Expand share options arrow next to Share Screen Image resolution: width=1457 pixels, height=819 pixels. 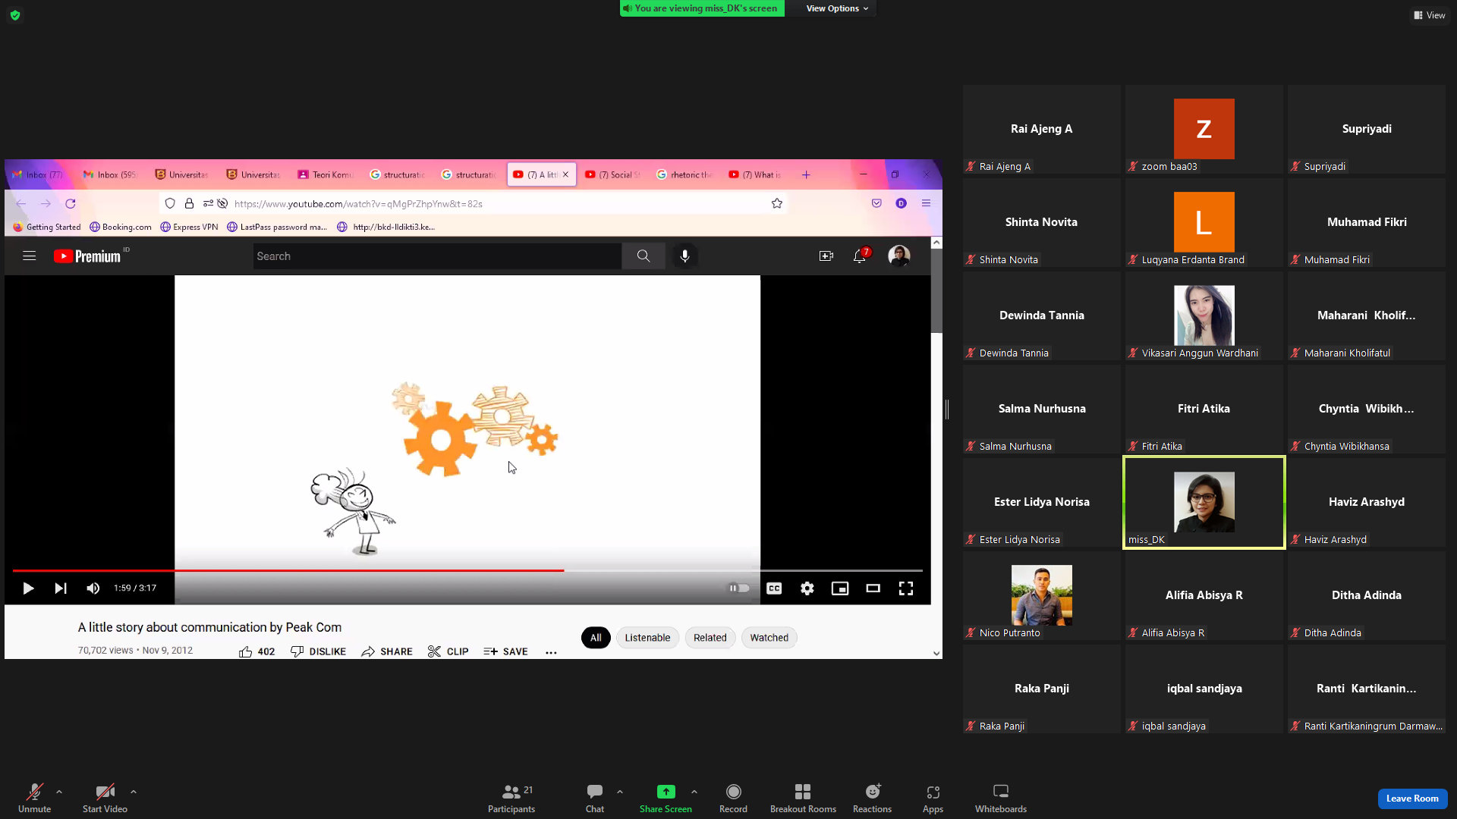694,792
